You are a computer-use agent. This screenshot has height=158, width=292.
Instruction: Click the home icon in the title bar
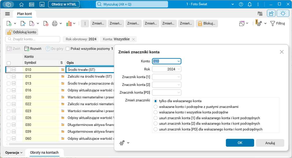click(x=22, y=4)
